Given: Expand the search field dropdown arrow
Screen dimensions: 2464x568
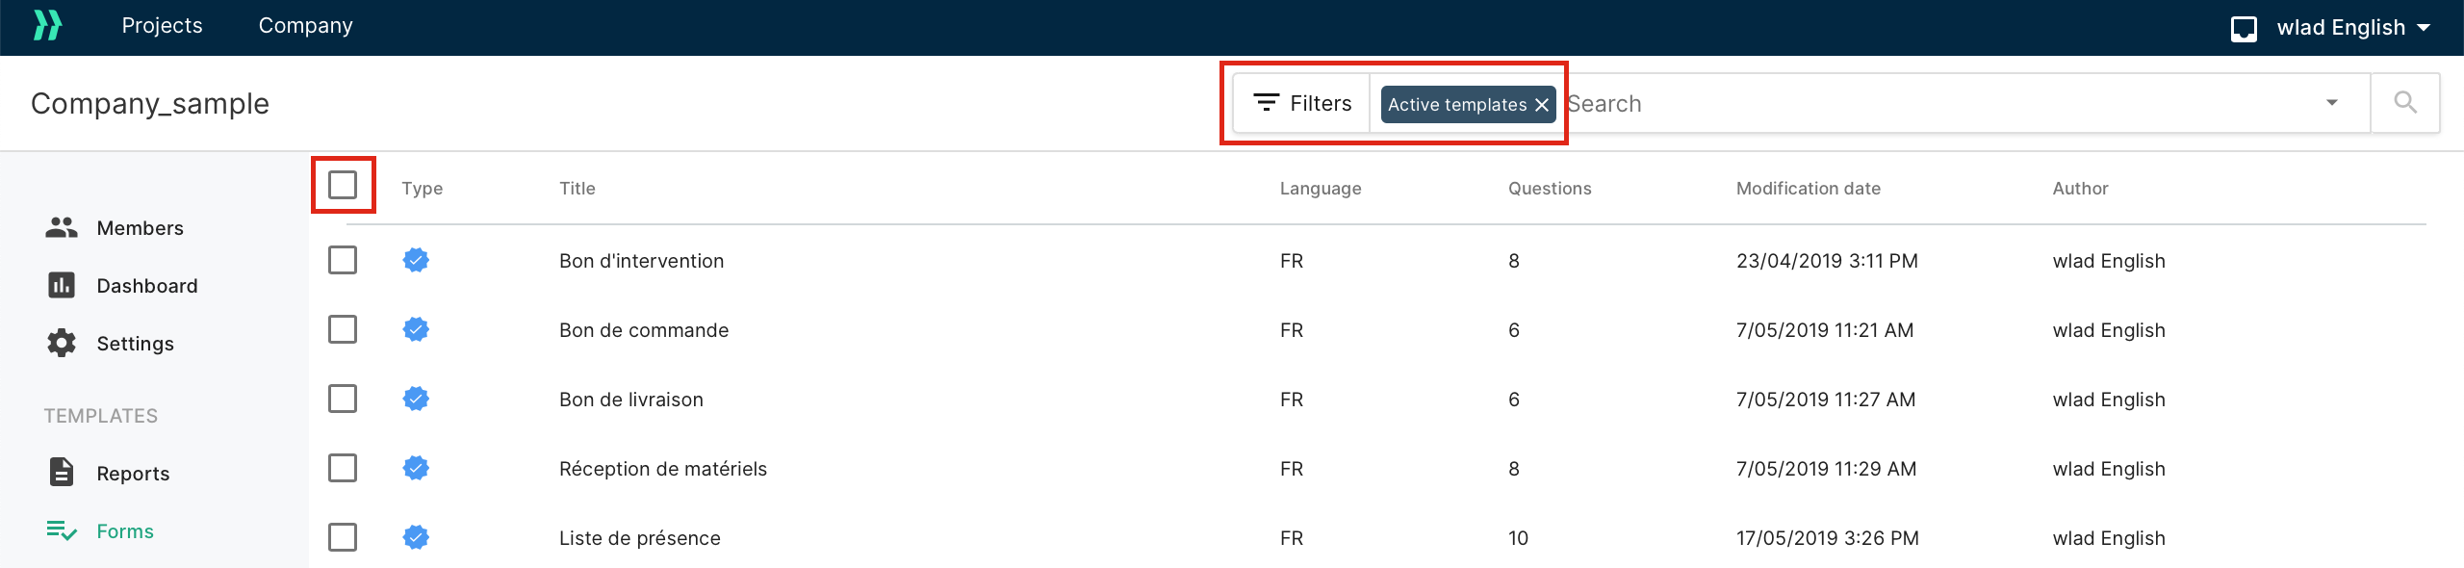Looking at the screenshot, I should tap(2332, 103).
